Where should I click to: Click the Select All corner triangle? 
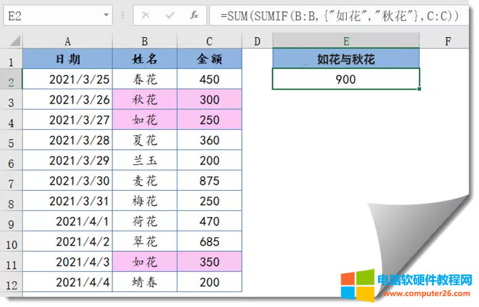15,42
